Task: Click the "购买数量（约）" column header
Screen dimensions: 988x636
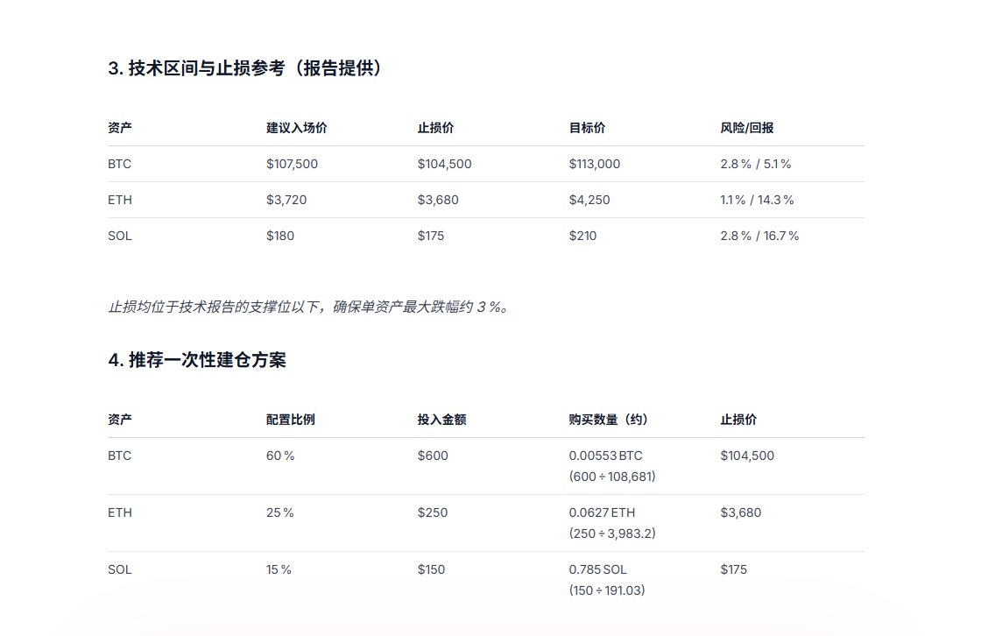Action: (x=608, y=420)
